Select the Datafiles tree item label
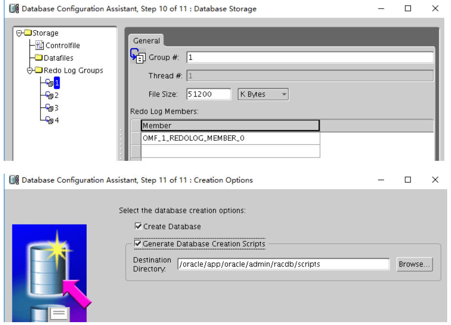This screenshot has height=325, width=451. click(58, 58)
